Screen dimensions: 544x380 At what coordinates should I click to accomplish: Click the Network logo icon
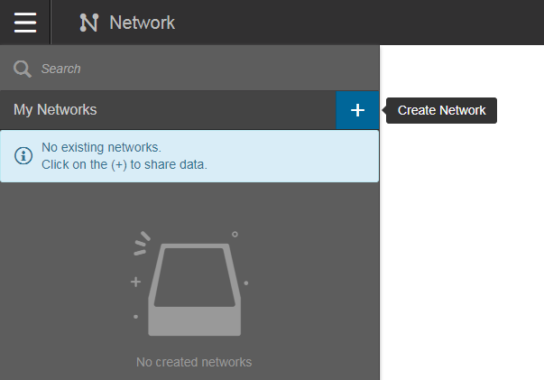(88, 23)
